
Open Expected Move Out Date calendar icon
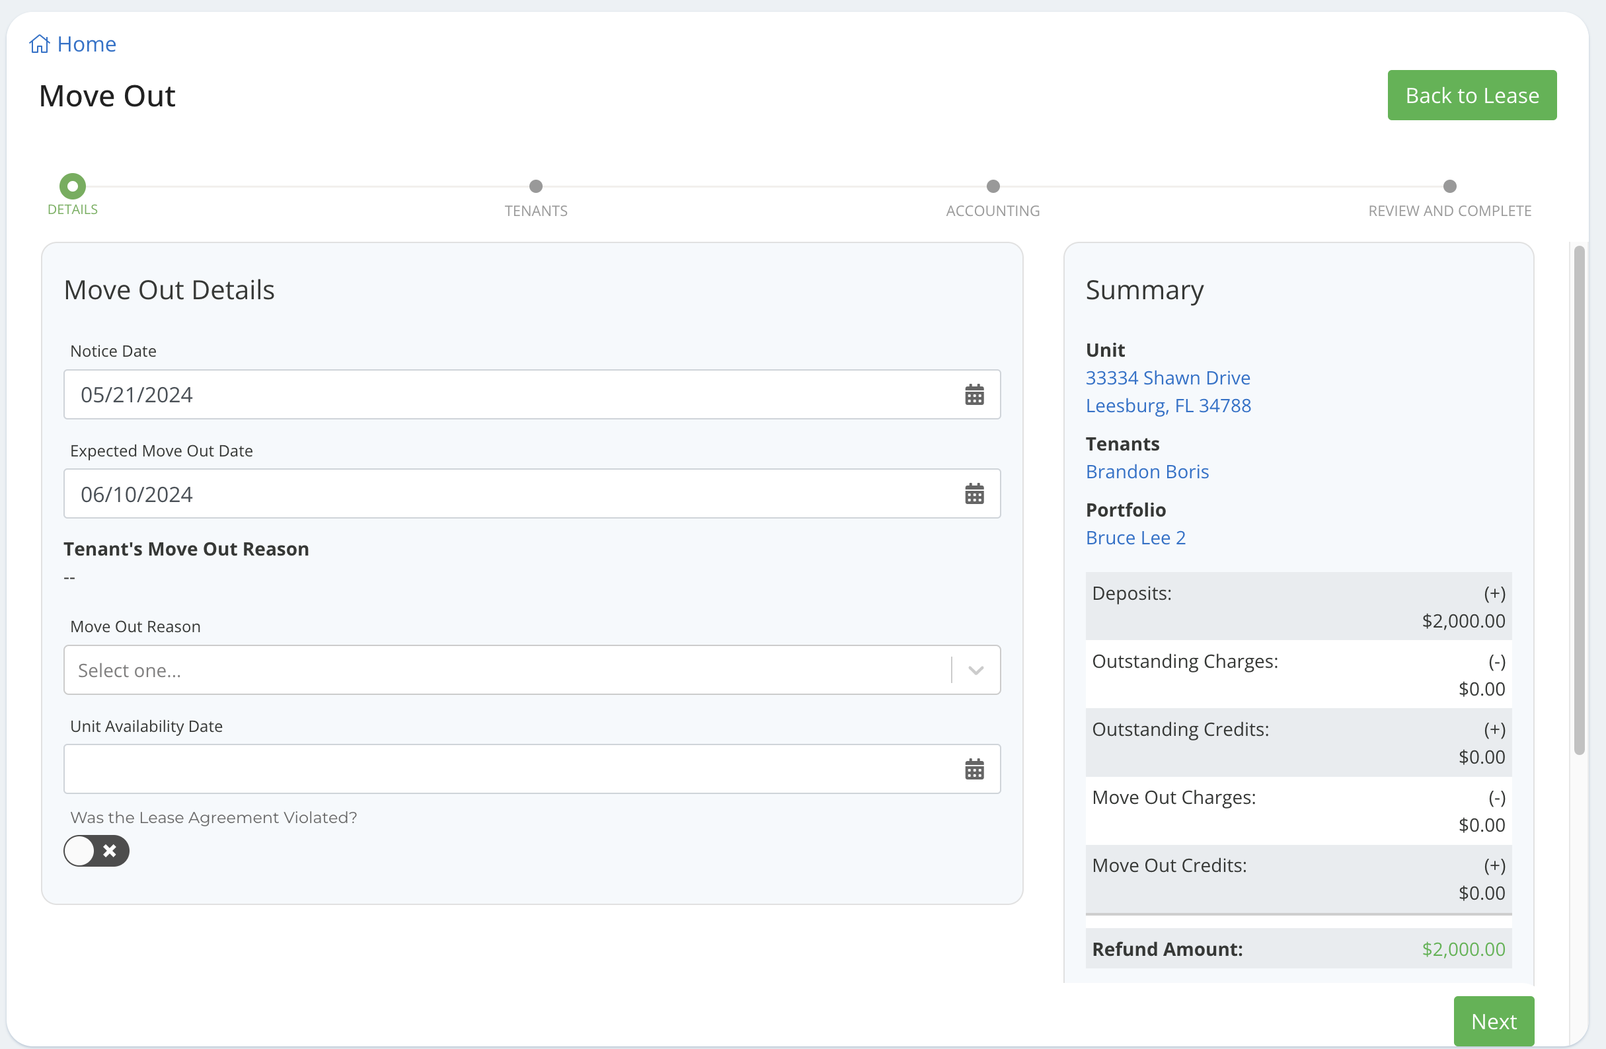tap(974, 494)
